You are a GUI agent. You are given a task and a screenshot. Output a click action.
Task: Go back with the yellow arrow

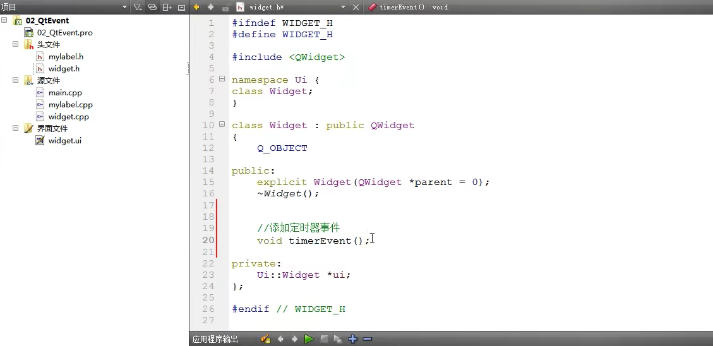point(196,7)
